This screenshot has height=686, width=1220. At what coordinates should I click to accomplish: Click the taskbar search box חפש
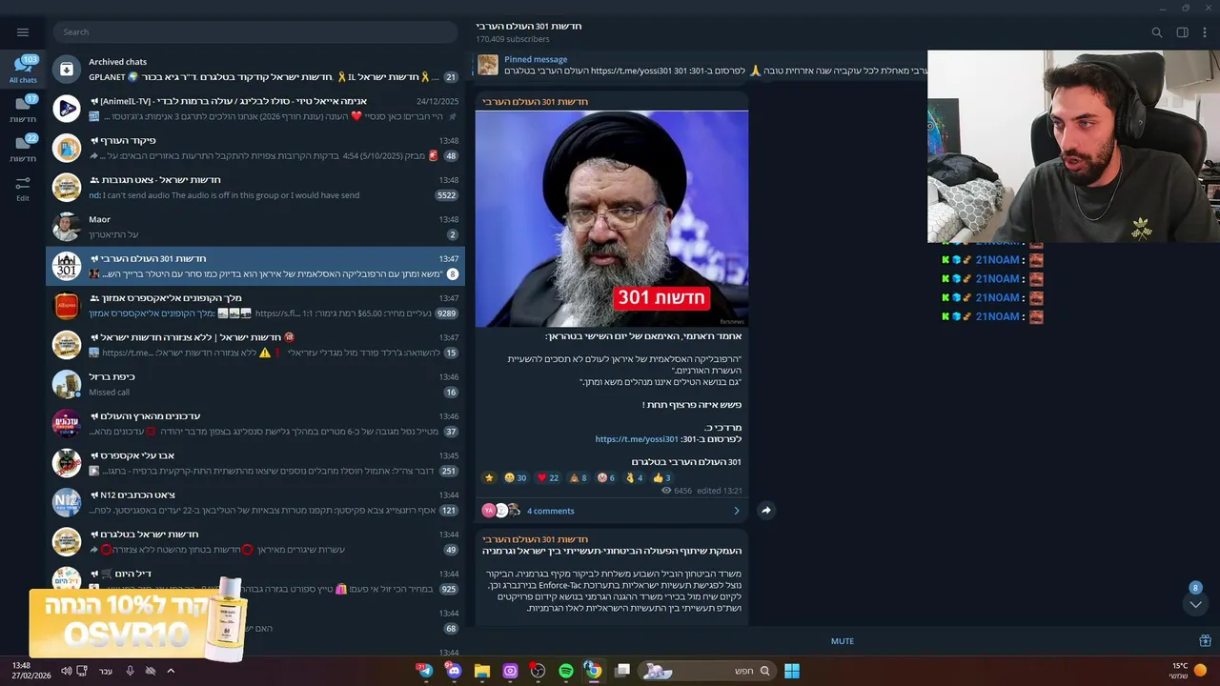(706, 671)
